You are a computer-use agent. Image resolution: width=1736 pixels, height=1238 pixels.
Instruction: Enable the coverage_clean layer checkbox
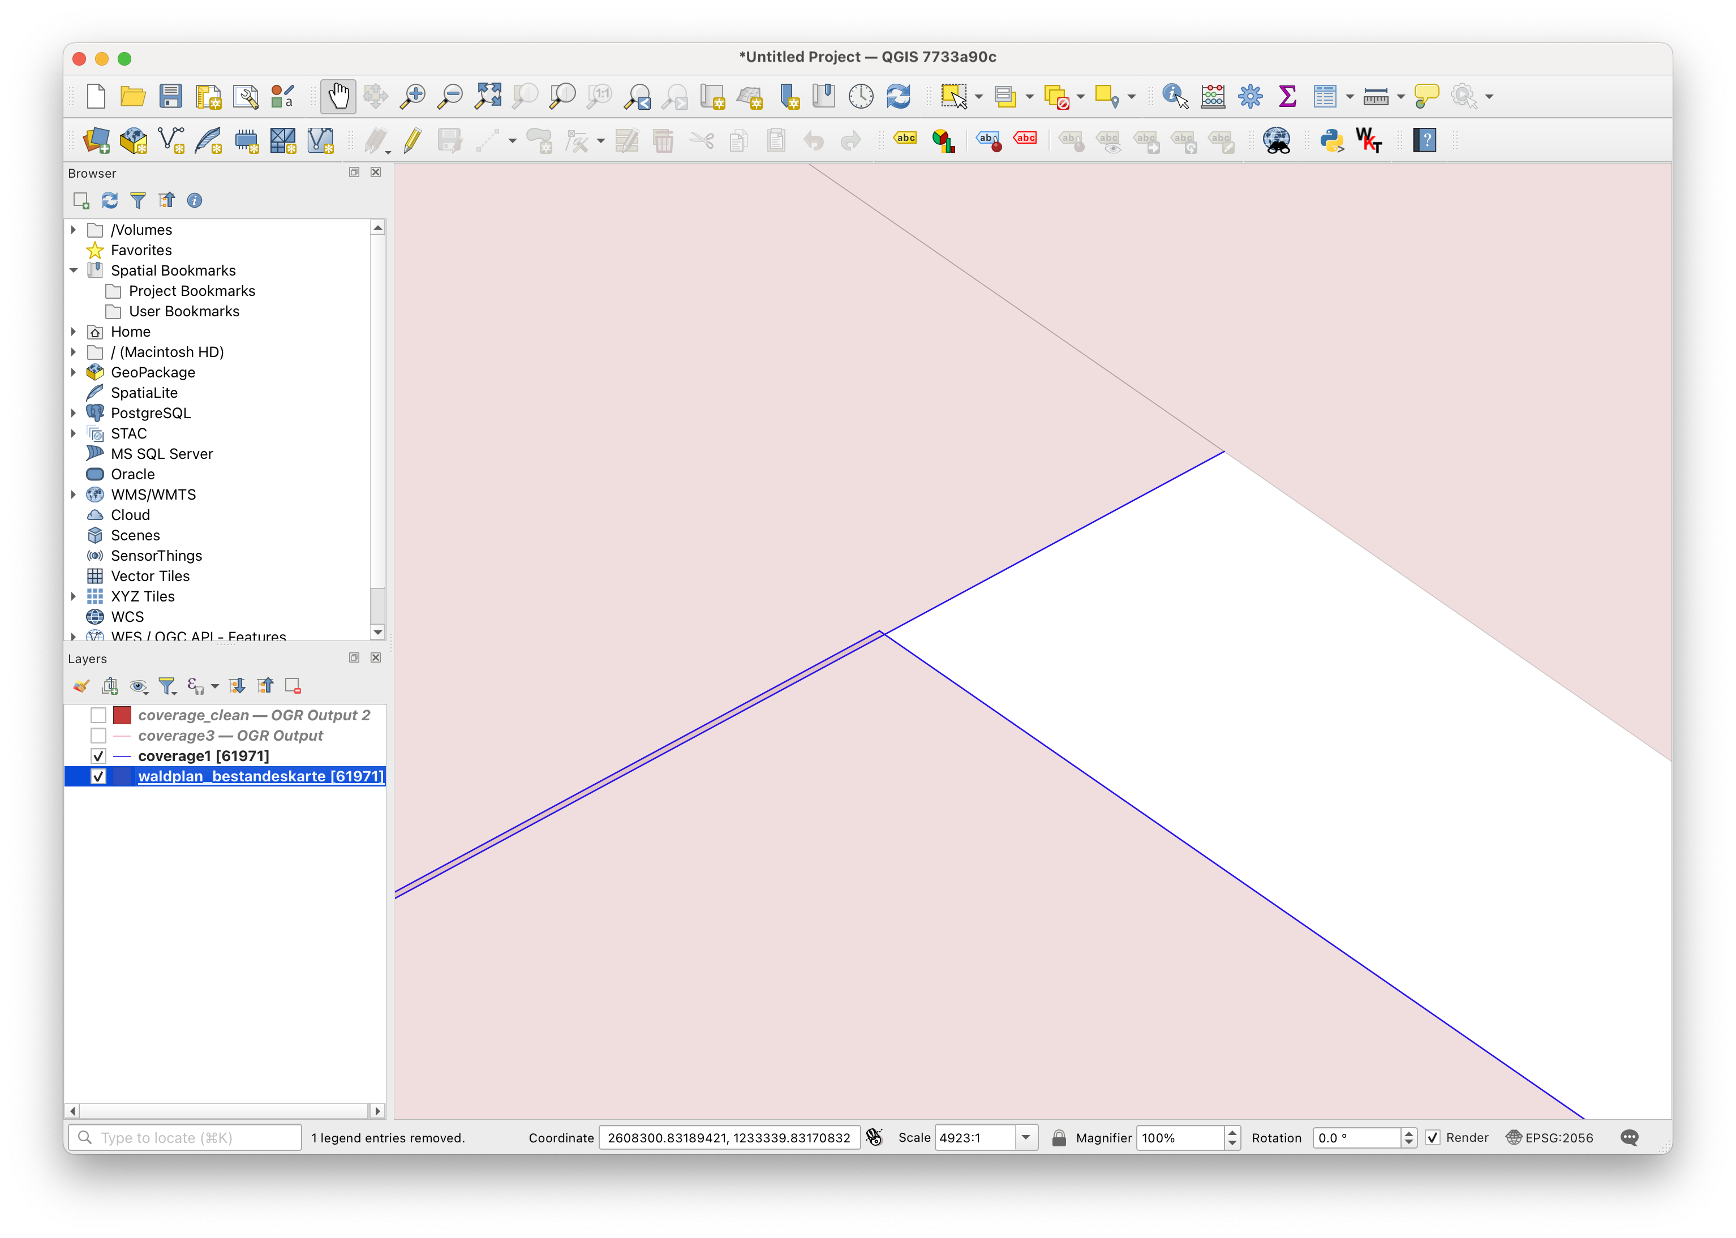pyautogui.click(x=98, y=715)
